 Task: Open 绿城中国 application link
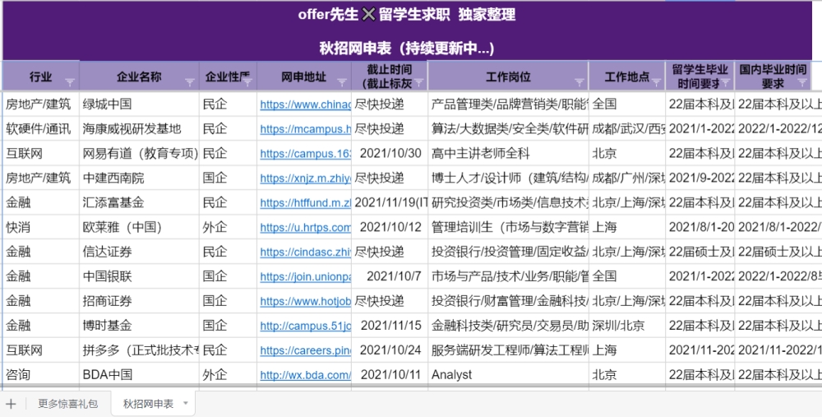[x=305, y=104]
